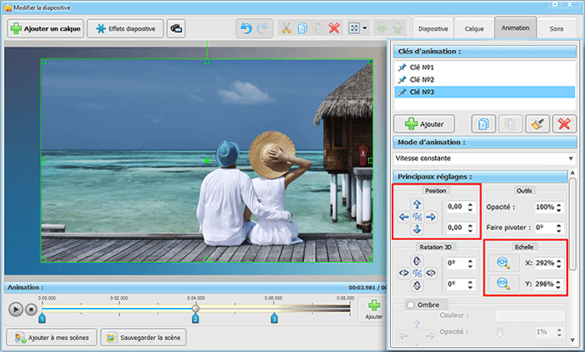This screenshot has width=585, height=352.
Task: Click the timeline playhead handle
Action: [196, 309]
